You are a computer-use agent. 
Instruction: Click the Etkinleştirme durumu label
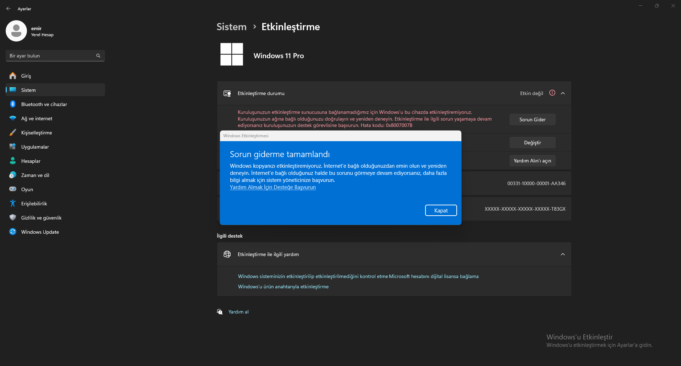tap(261, 93)
